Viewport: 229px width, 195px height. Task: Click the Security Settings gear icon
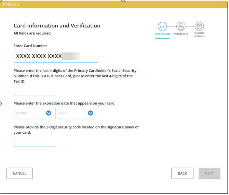199,26
